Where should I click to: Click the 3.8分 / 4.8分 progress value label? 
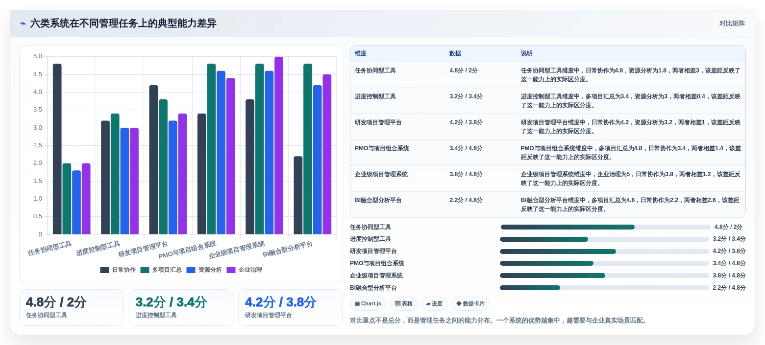pyautogui.click(x=729, y=276)
